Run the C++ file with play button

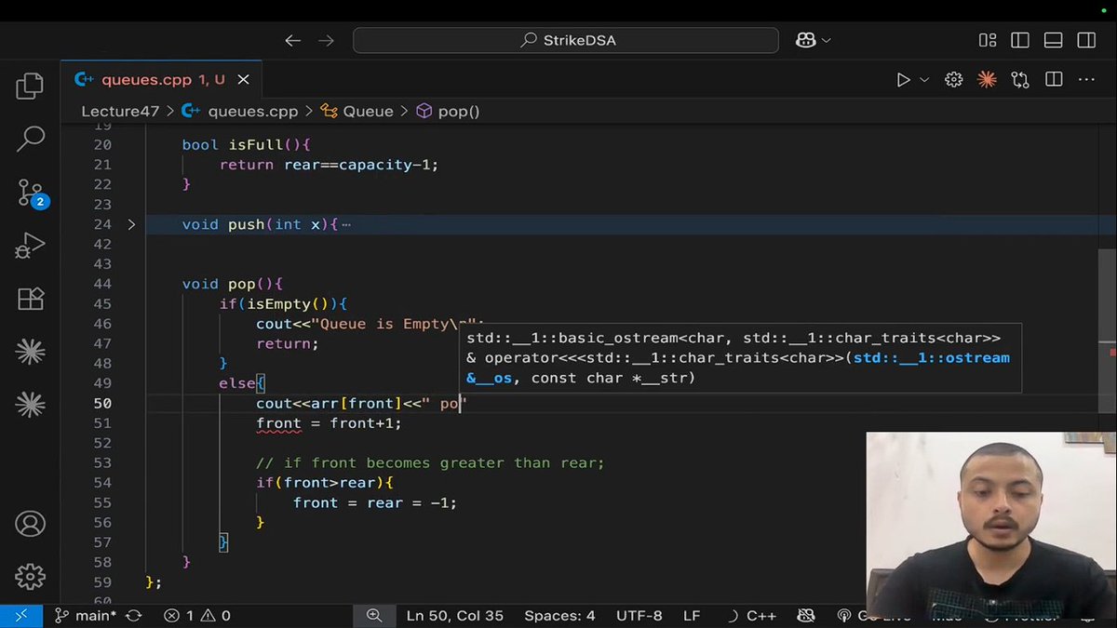(x=903, y=80)
